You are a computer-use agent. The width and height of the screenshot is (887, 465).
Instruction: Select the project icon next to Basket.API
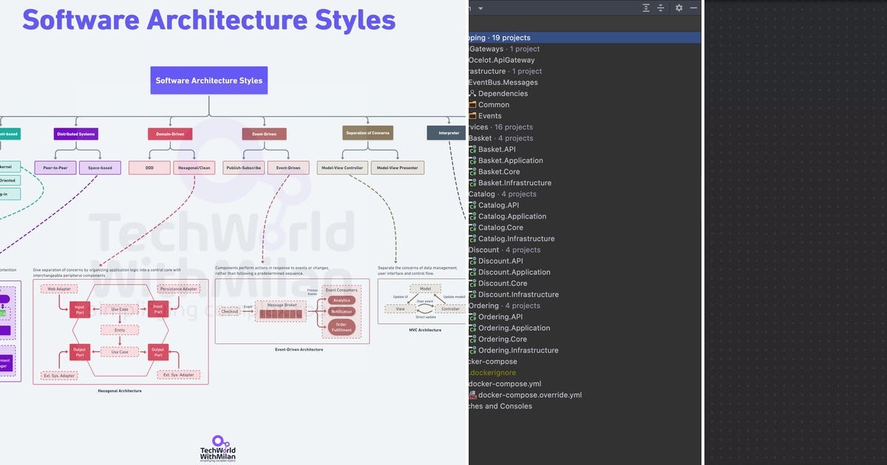click(471, 149)
